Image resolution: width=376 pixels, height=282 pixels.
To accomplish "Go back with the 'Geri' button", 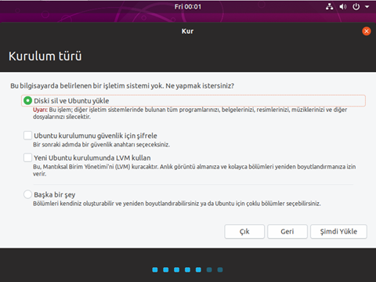I will click(x=287, y=231).
